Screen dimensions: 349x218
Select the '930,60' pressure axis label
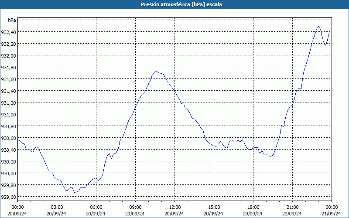8,138
